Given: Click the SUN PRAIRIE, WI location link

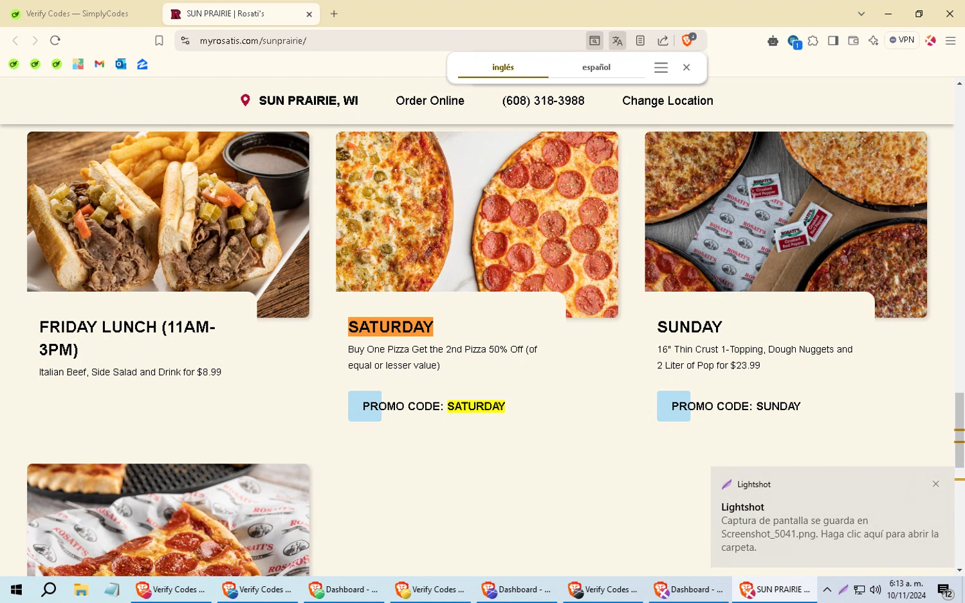Looking at the screenshot, I should pos(299,100).
